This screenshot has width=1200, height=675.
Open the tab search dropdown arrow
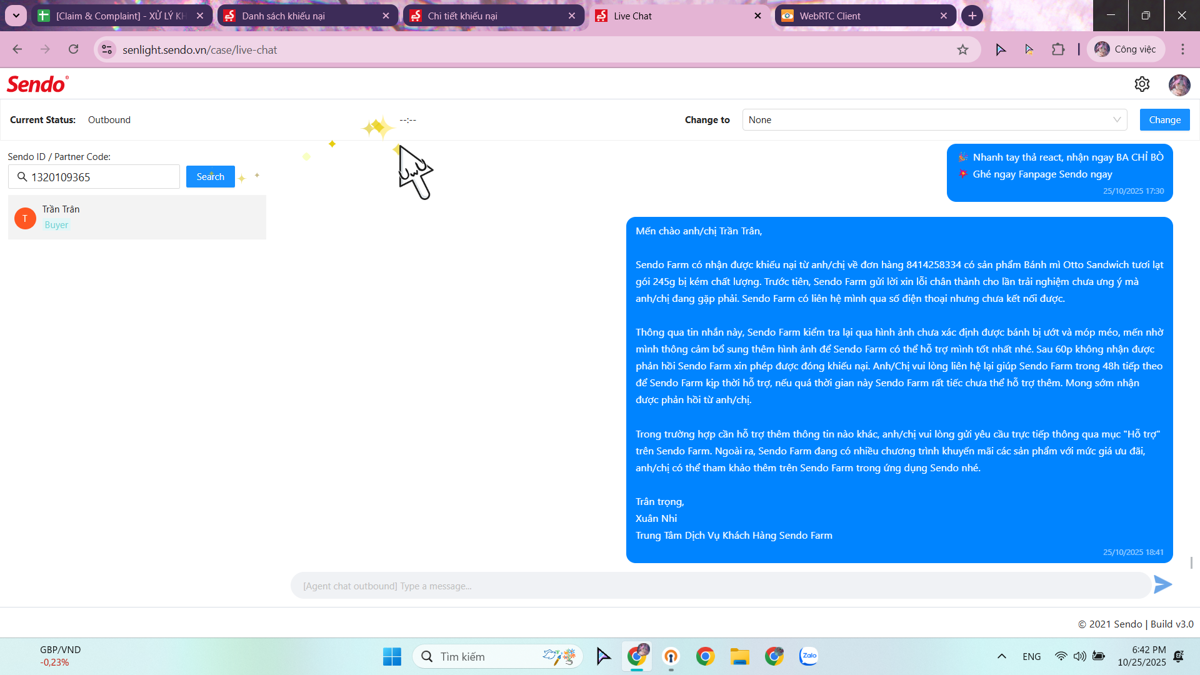[x=16, y=16]
